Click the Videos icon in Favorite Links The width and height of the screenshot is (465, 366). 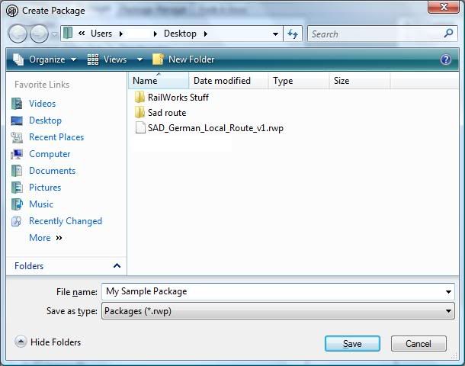pos(17,104)
